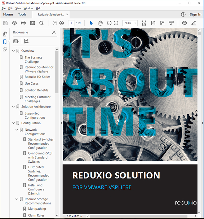204x219 pixels.
Task: Open the View menu
Action: click(x=18, y=8)
